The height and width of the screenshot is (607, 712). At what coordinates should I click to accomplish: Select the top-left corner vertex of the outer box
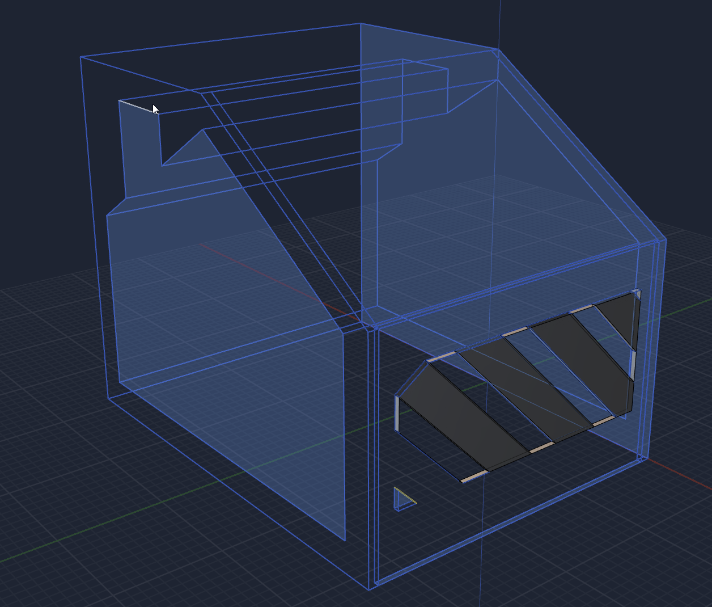point(80,57)
